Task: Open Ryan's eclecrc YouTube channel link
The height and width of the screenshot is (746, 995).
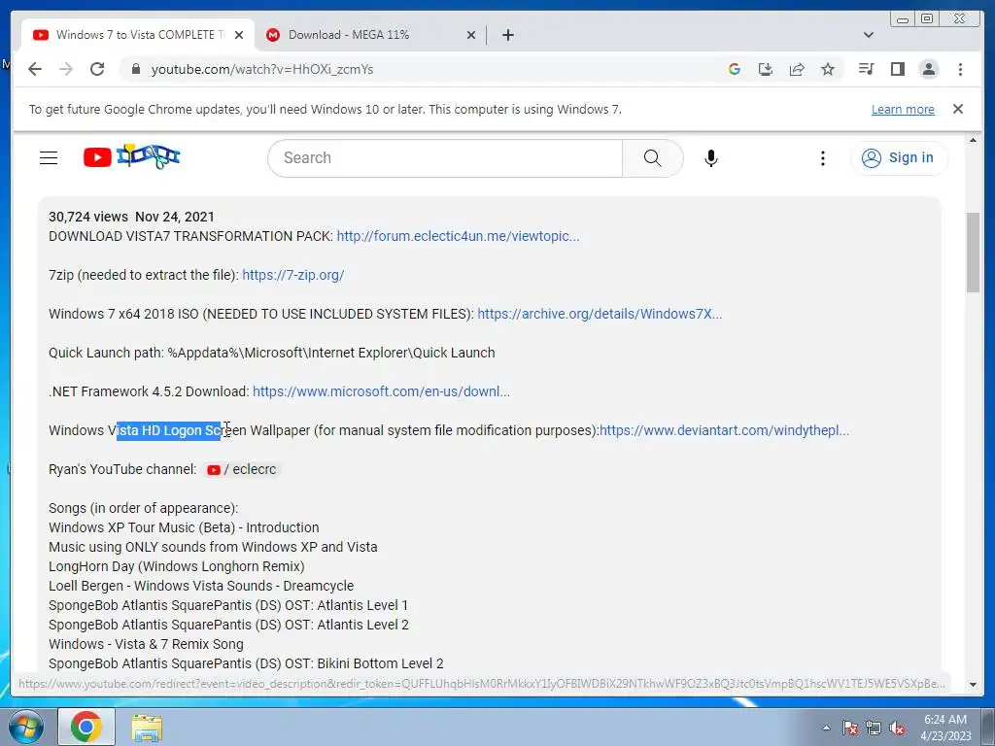Action: (242, 469)
